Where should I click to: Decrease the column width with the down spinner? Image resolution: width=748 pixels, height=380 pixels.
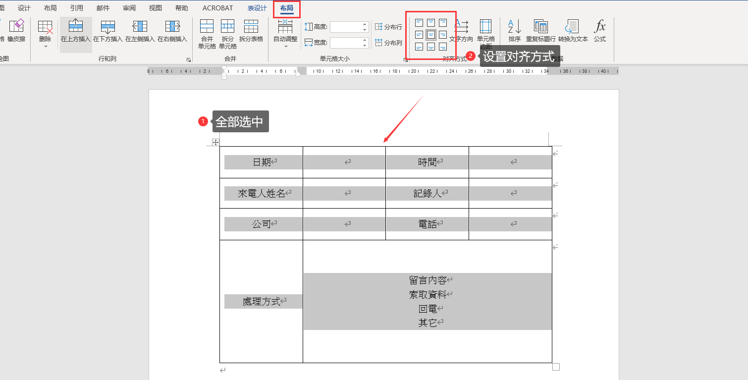[x=365, y=46]
